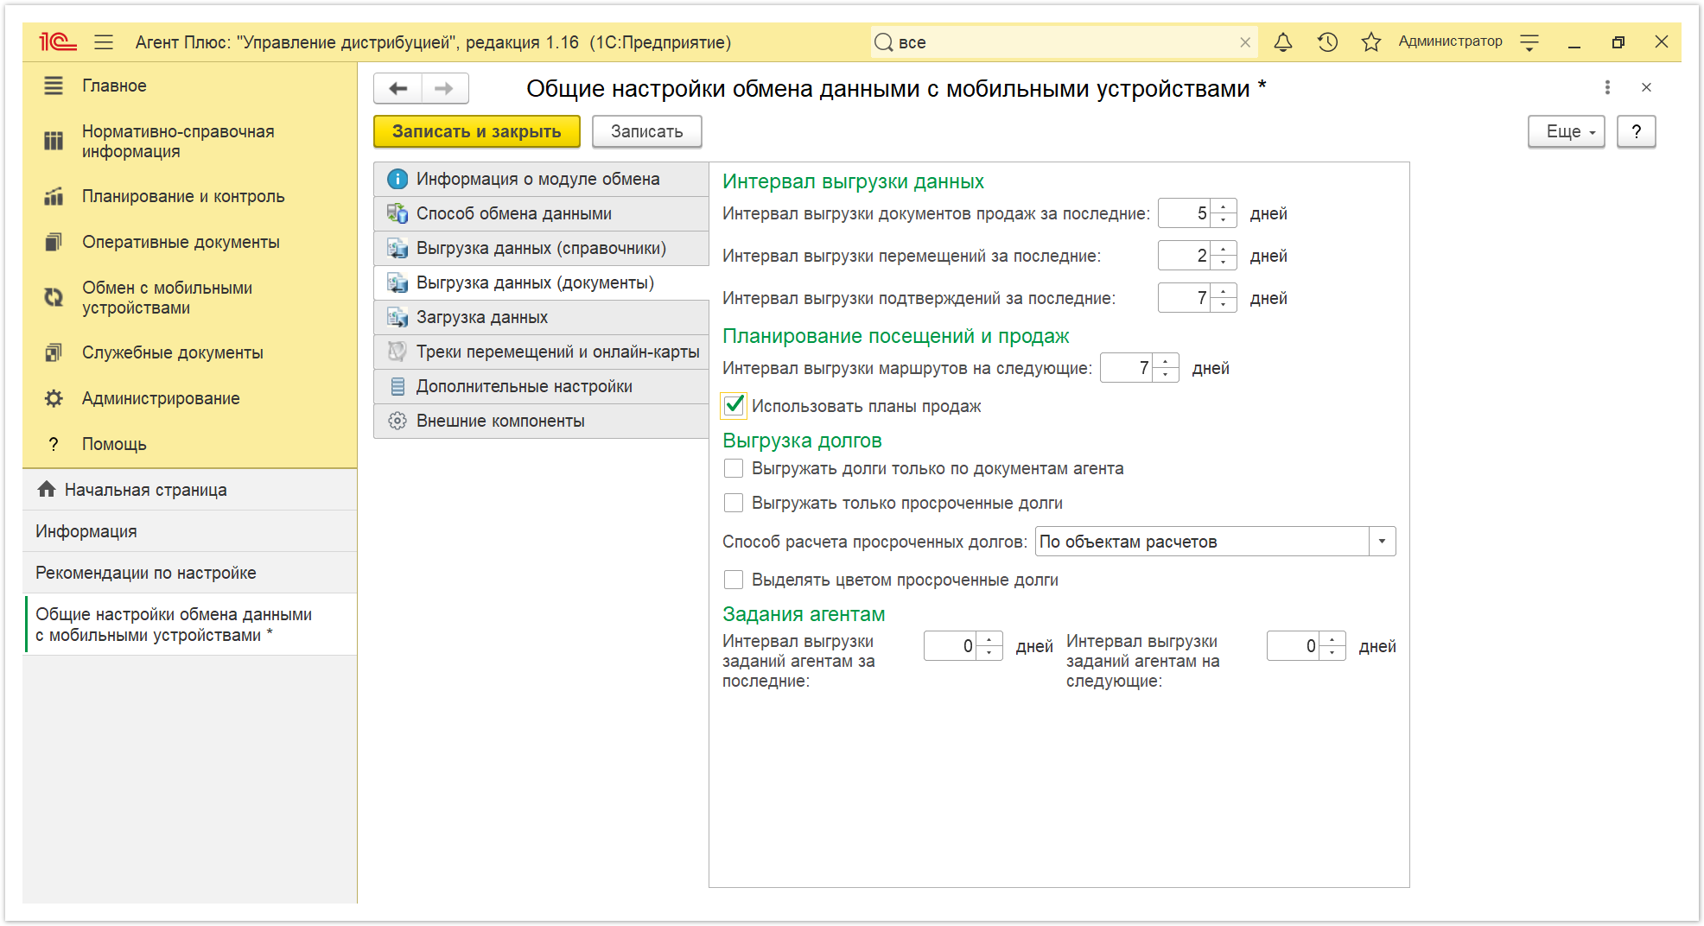Image resolution: width=1704 pixels, height=926 pixels.
Task: Click the Обмен с мобильными устройствами sync icon
Action: [x=54, y=297]
